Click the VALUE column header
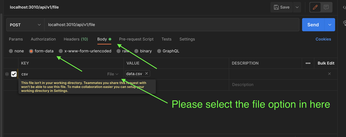This screenshot has width=346, height=137. coord(133,63)
